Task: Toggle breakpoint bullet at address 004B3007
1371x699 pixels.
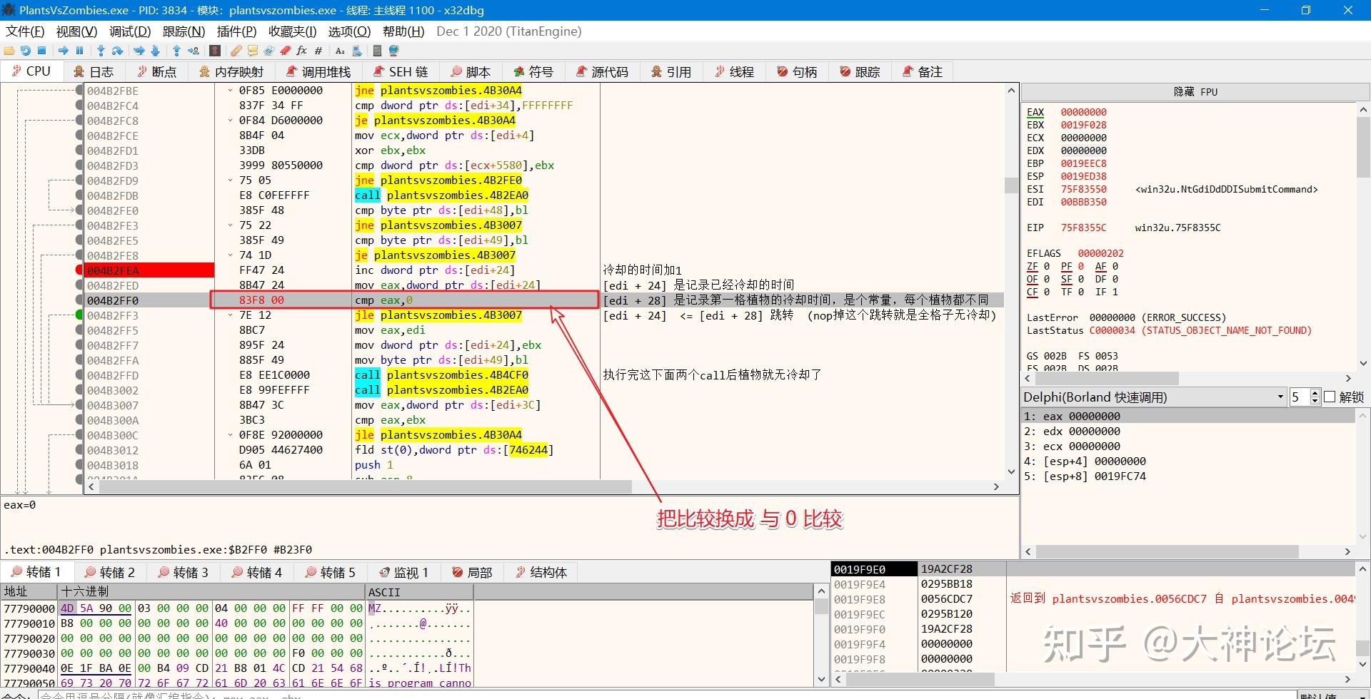Action: point(79,405)
